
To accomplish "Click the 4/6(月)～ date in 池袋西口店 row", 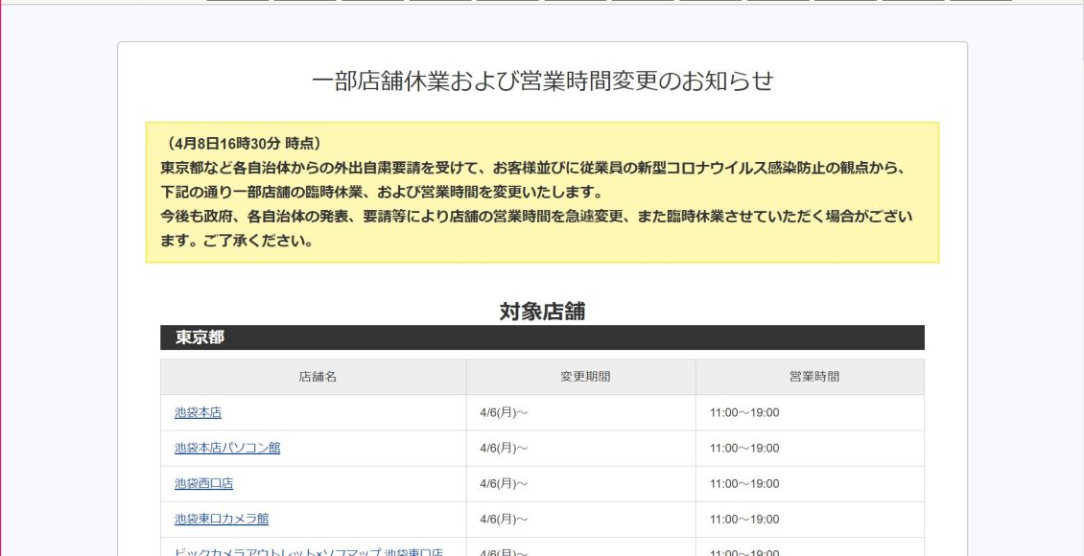I will tap(504, 484).
